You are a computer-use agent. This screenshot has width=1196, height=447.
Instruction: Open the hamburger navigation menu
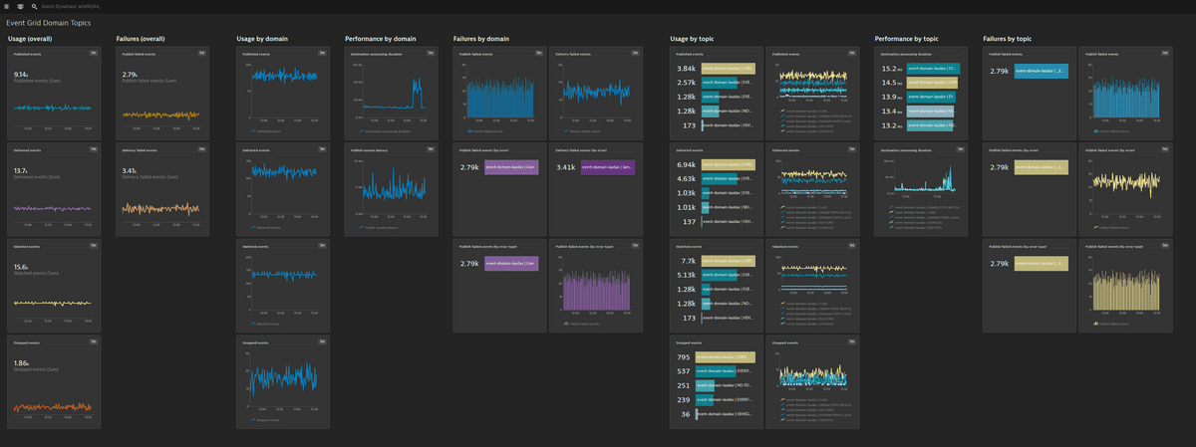(x=6, y=6)
